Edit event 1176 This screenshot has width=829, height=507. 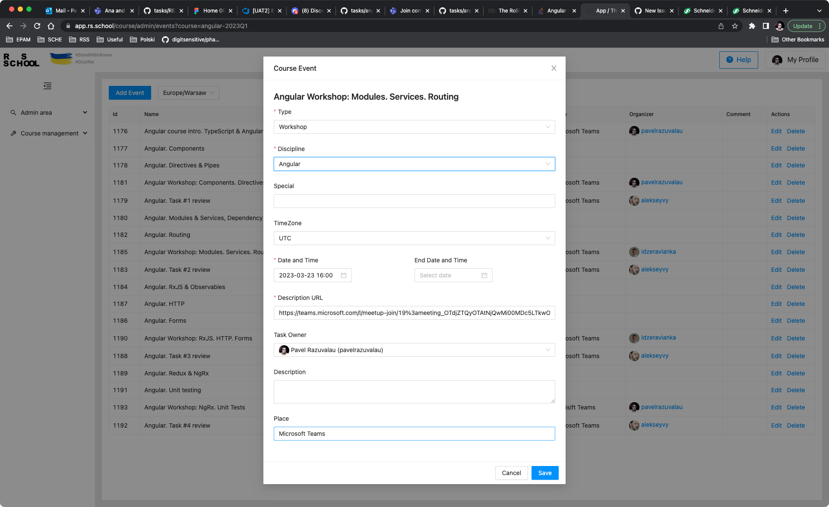776,131
